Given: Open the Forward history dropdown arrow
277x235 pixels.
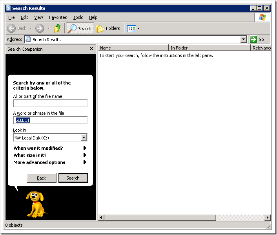Looking at the screenshot, I should click(x=48, y=28).
